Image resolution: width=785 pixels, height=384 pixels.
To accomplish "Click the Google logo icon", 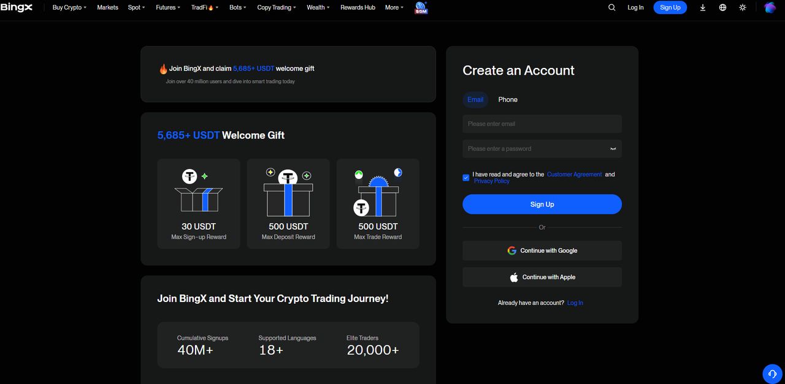I will [x=512, y=250].
